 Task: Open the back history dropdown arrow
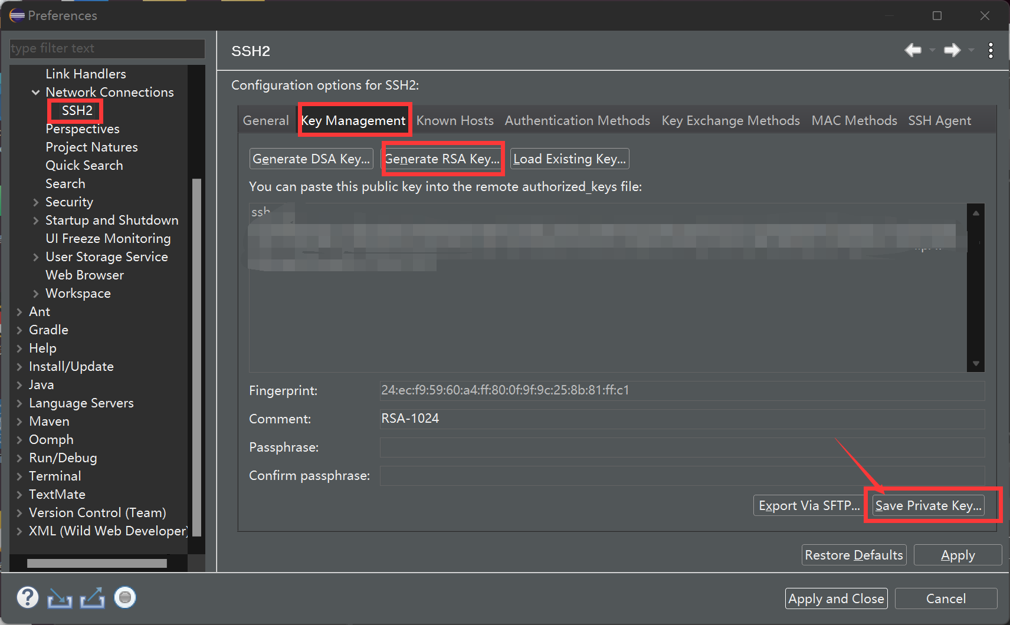[x=932, y=51]
